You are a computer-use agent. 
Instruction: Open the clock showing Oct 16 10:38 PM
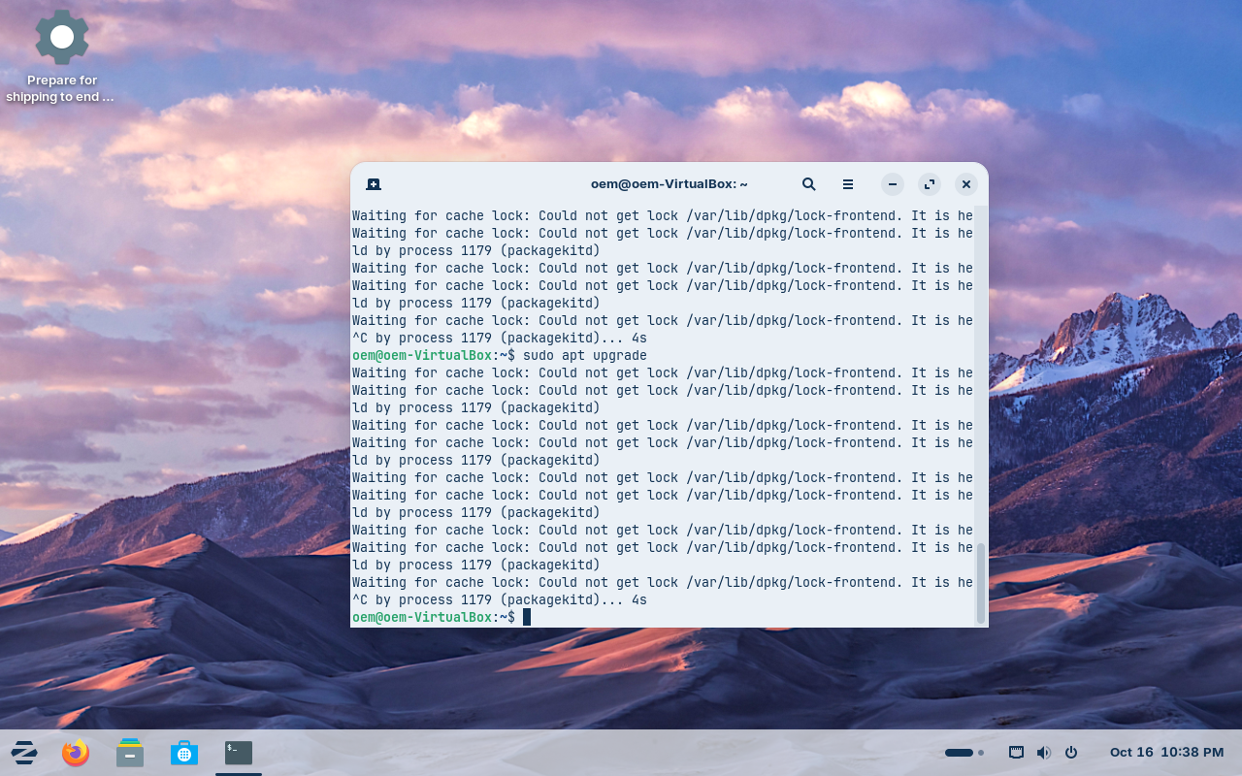(1167, 753)
